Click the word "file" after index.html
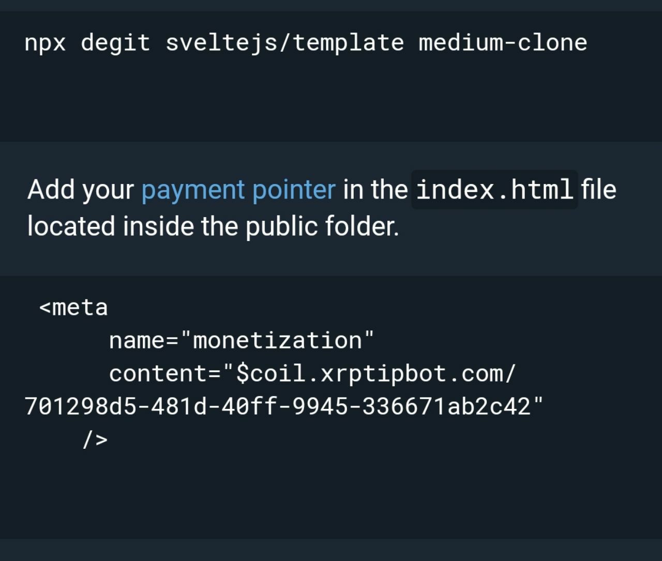The height and width of the screenshot is (561, 662). (x=598, y=189)
